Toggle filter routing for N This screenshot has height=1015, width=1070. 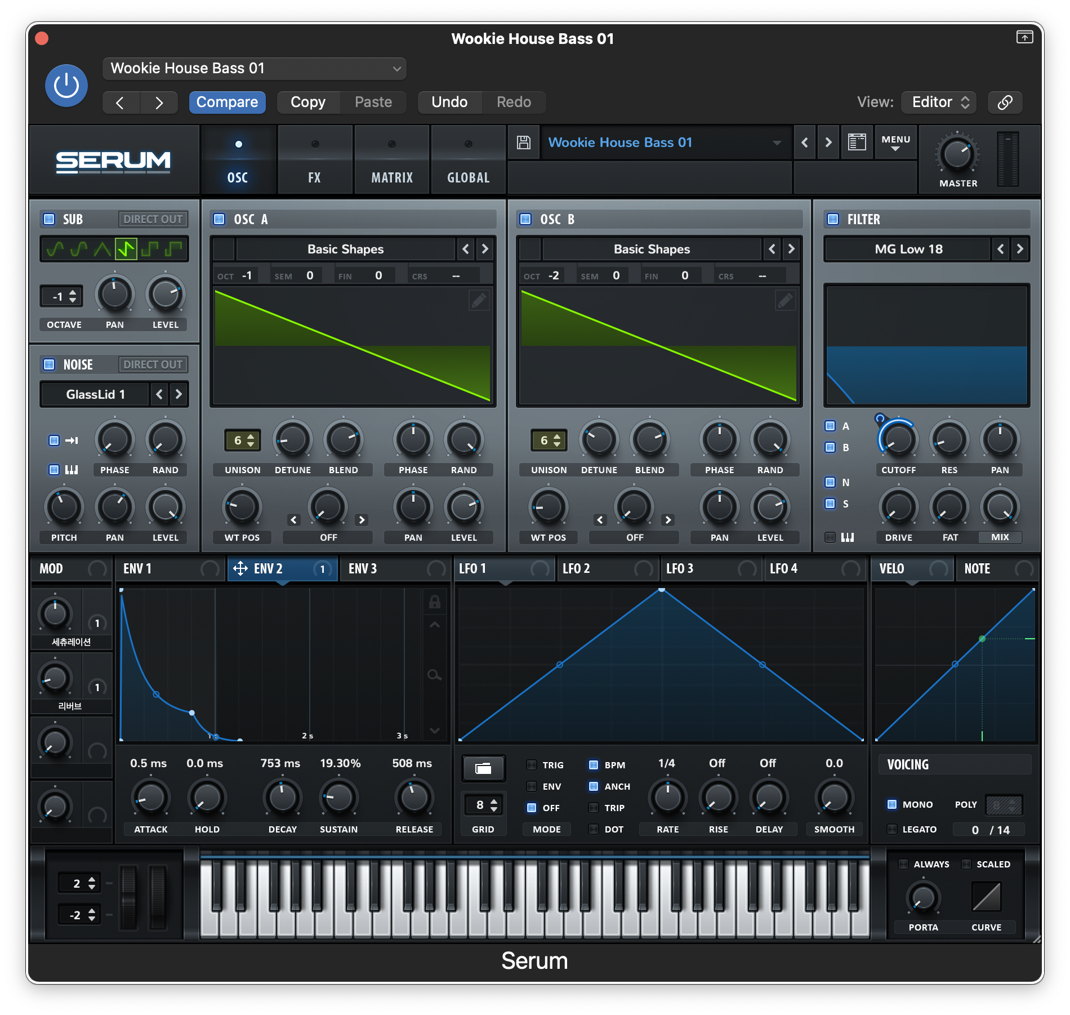[830, 482]
